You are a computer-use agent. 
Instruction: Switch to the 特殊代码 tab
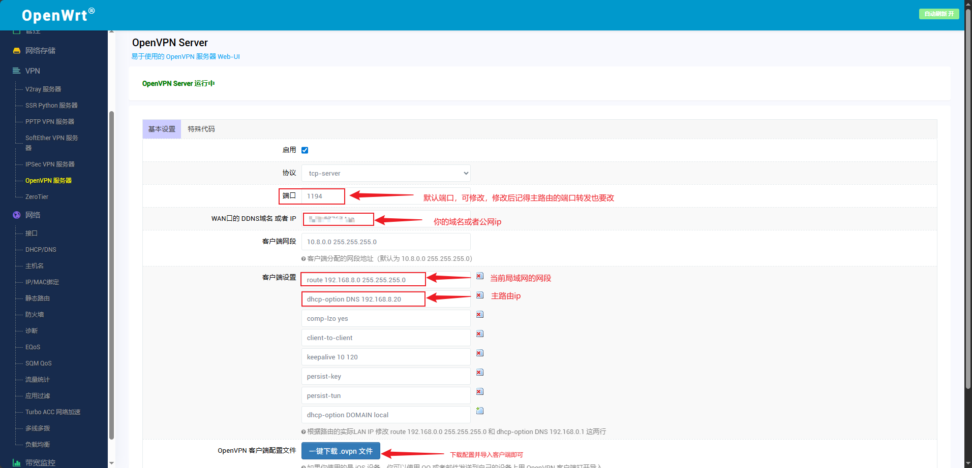click(201, 129)
